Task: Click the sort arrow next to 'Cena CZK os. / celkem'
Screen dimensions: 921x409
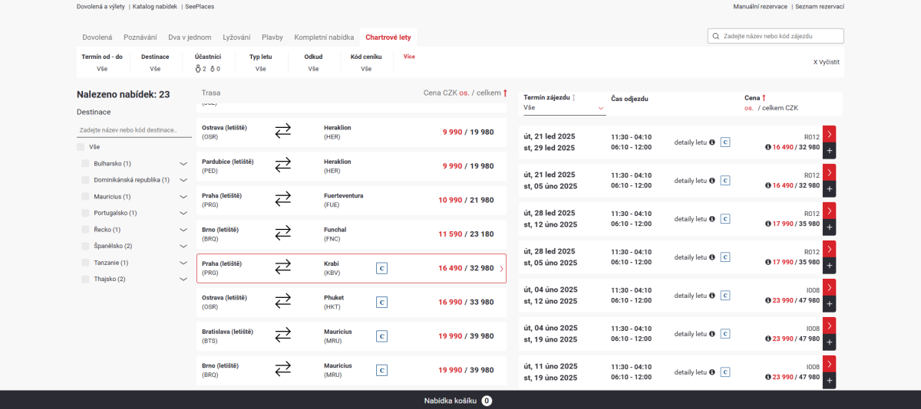Action: (505, 93)
